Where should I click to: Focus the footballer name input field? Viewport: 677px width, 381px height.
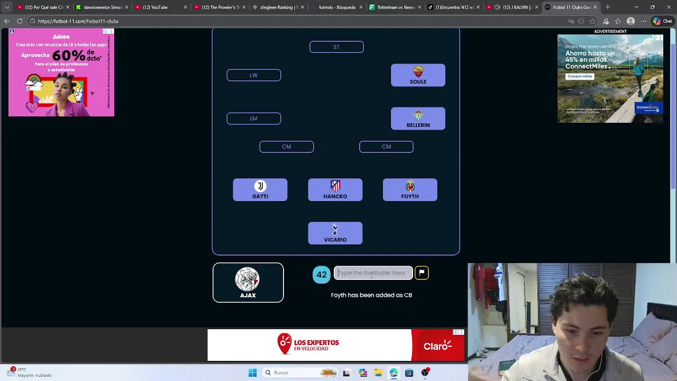click(373, 273)
